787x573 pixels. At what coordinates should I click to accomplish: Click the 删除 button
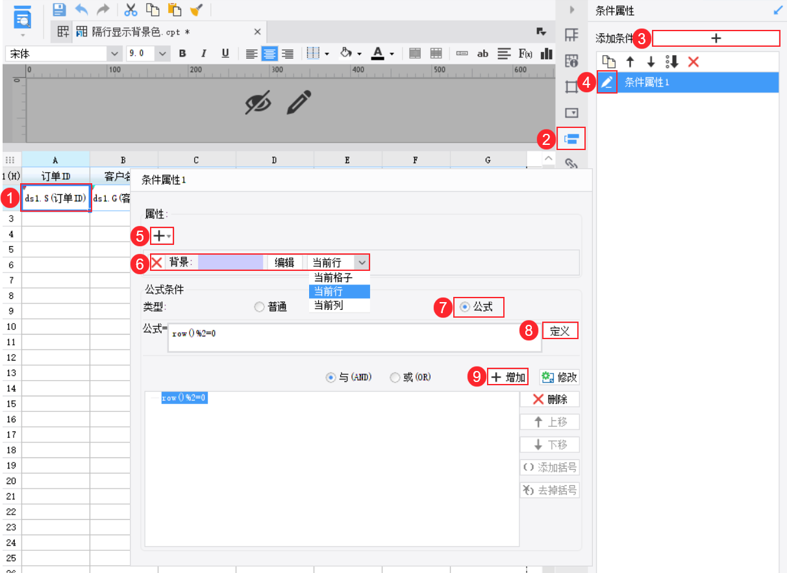pyautogui.click(x=549, y=399)
